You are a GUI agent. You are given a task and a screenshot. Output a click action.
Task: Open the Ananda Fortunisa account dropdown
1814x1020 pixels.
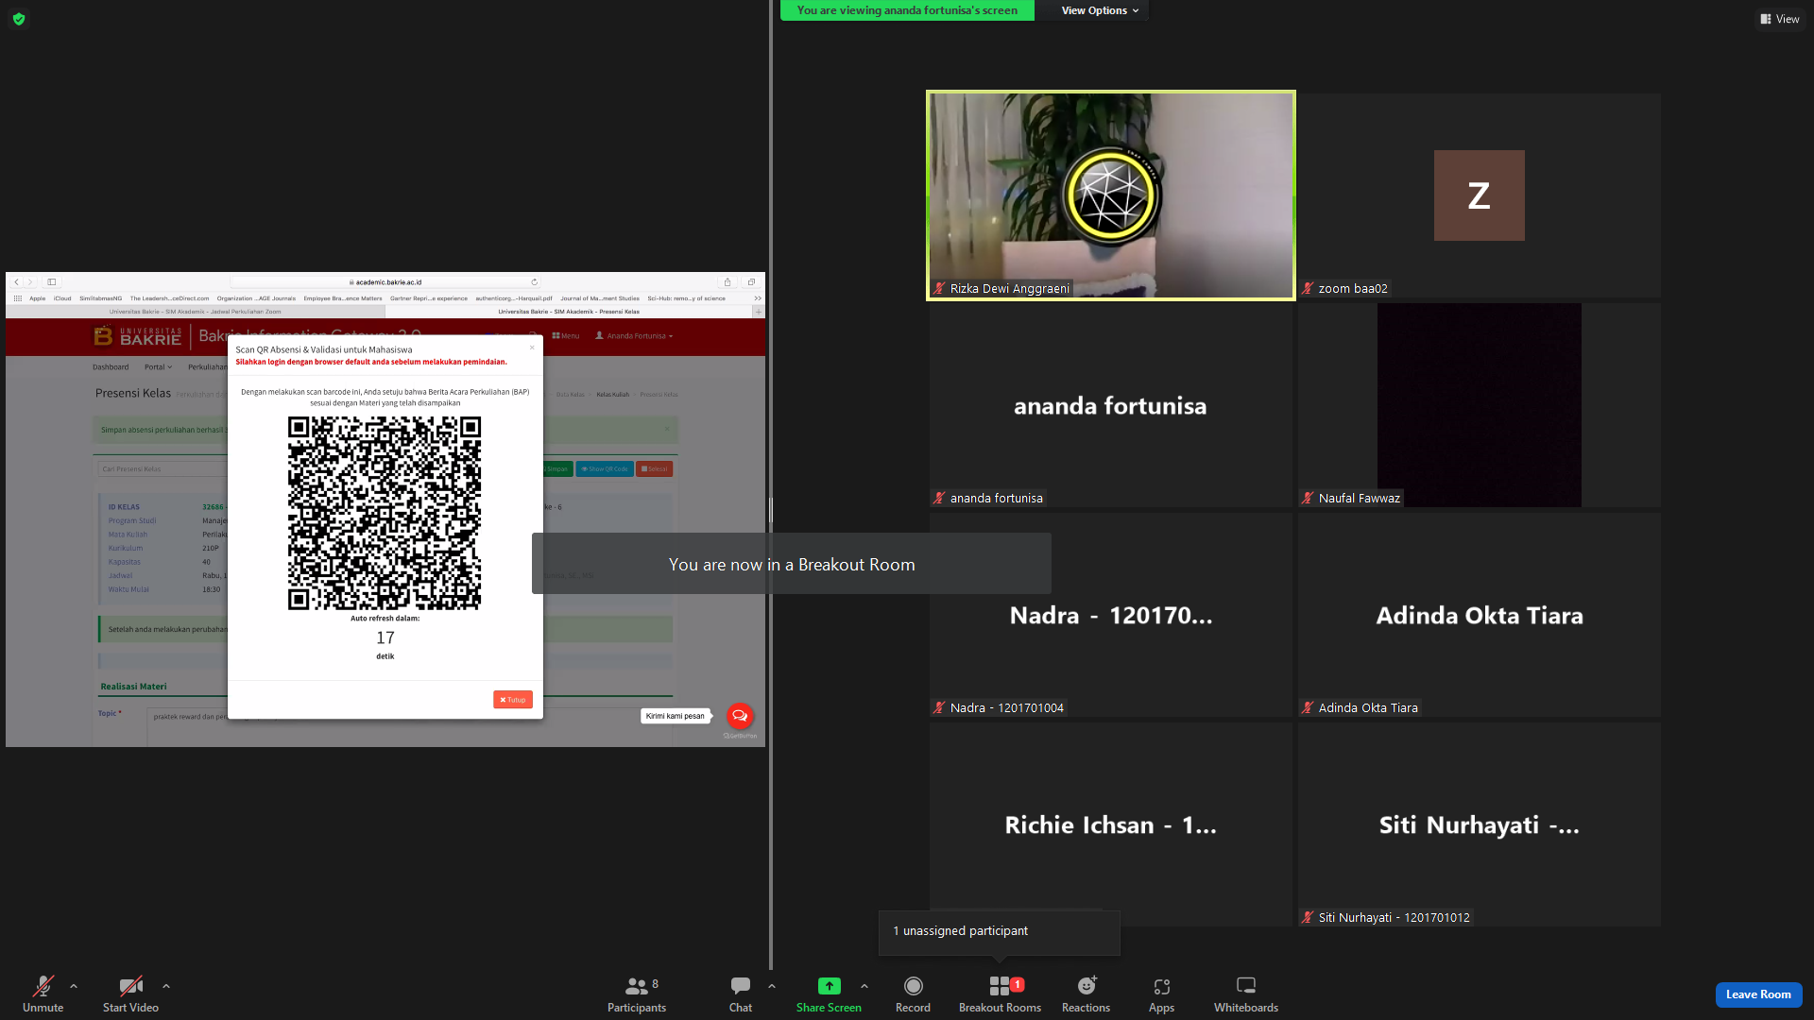tap(634, 335)
